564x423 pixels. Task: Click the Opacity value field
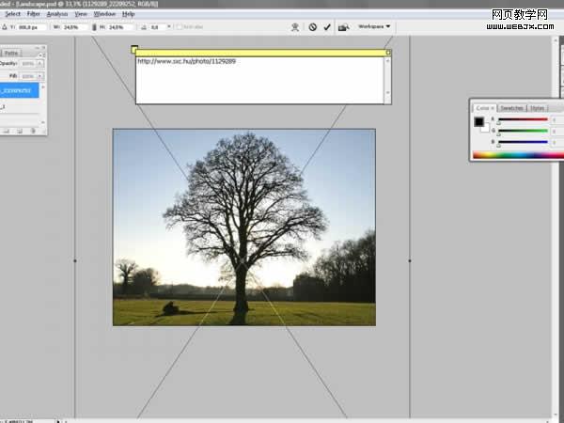[x=27, y=64]
